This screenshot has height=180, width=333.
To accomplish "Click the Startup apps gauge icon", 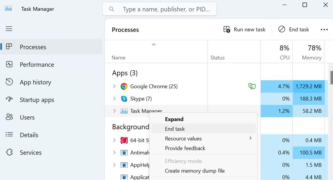I will click(x=9, y=99).
